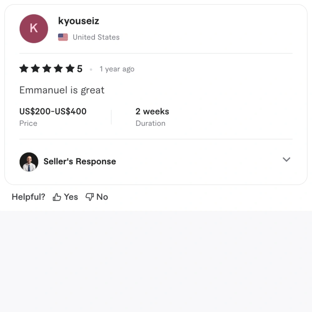
Task: Click the US$200-US$400 price value
Action: click(53, 111)
